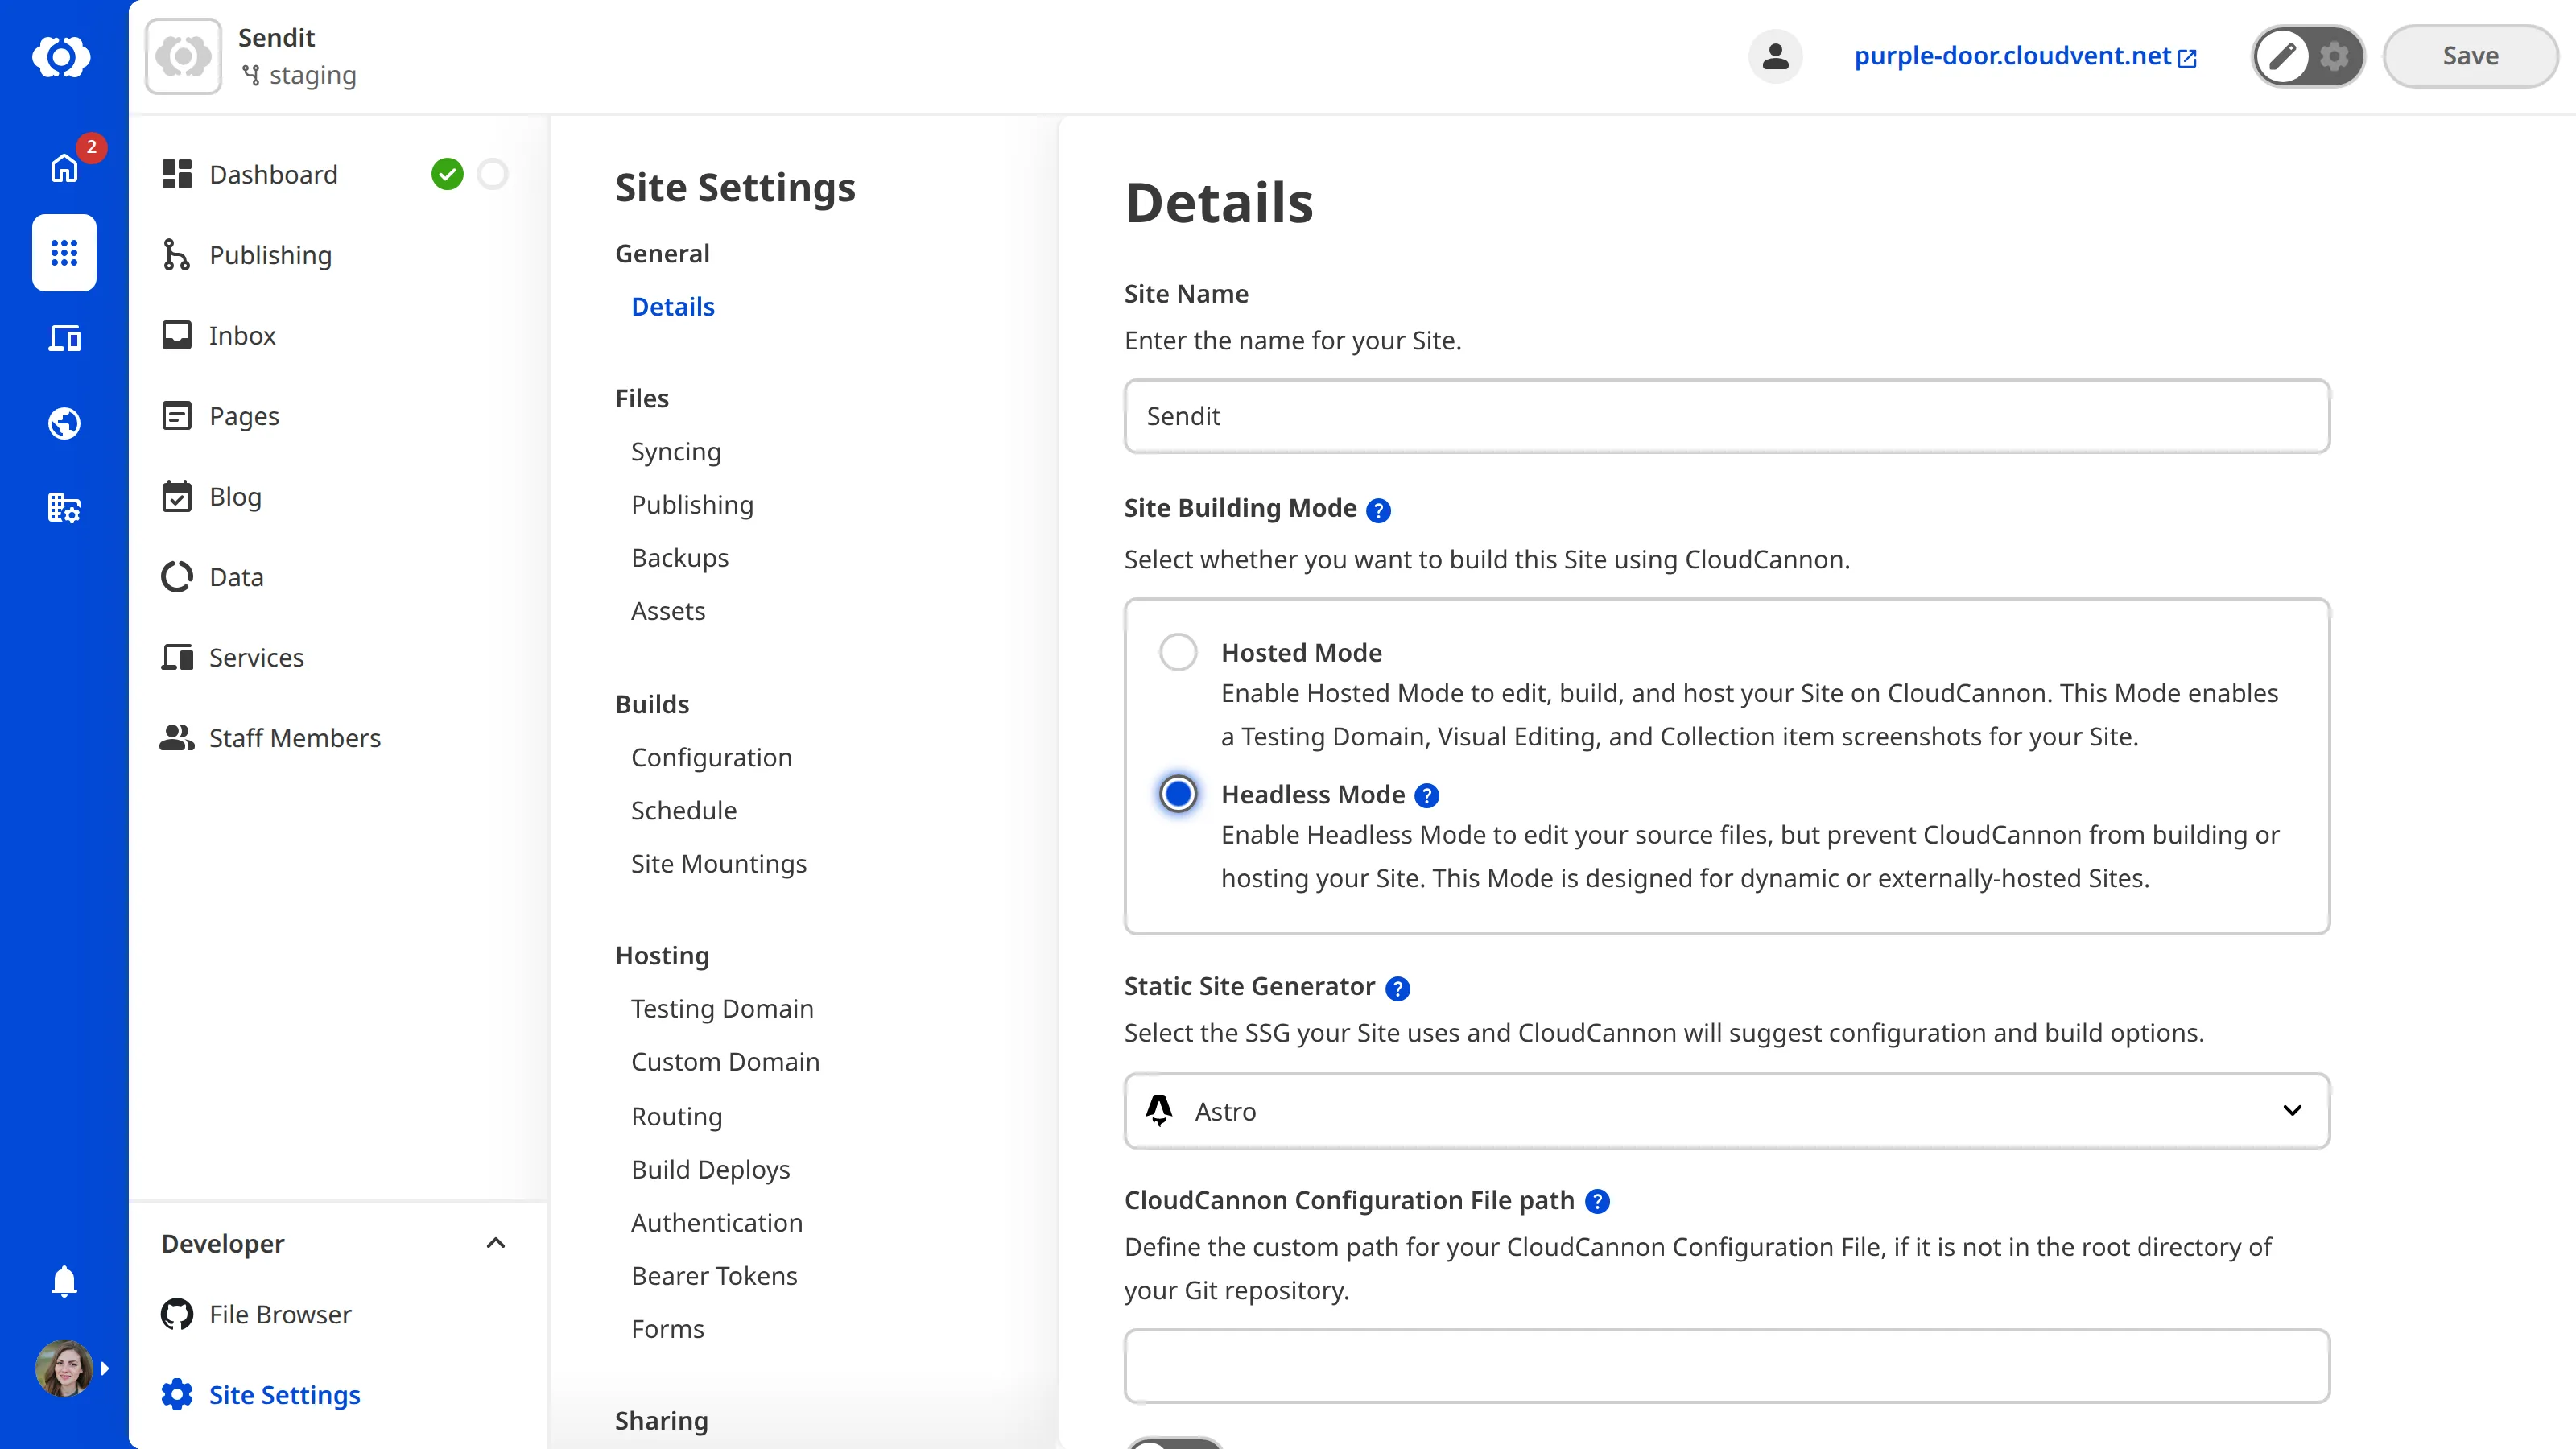Screen dimensions: 2576x1449
Task: Toggle the circle next to Dashboard's green check
Action: [493, 173]
